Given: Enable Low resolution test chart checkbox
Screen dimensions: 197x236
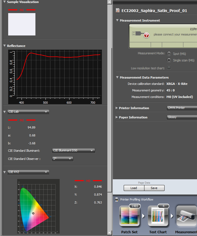Looking at the screenshot, I should click(169, 68).
